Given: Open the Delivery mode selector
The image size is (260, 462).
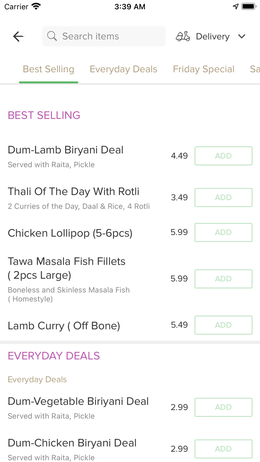Looking at the screenshot, I should point(212,36).
